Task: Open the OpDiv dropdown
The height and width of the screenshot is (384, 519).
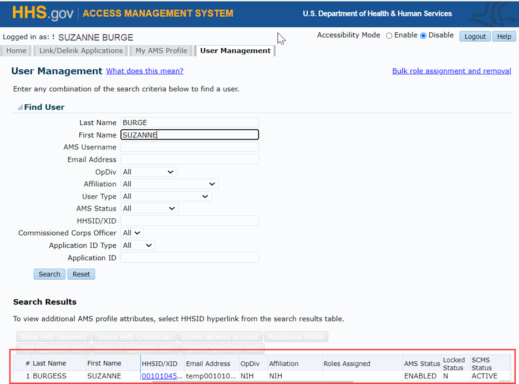Action: pos(149,172)
